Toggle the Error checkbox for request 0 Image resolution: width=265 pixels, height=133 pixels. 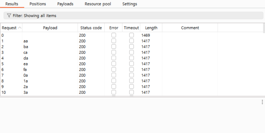pyautogui.click(x=114, y=35)
